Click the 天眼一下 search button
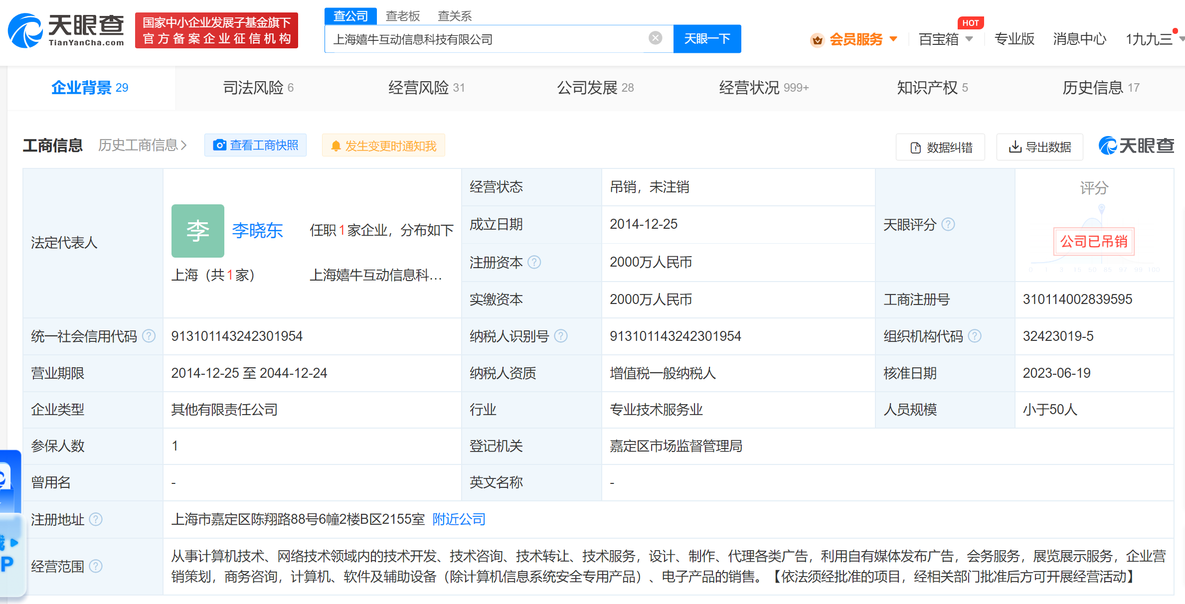Image resolution: width=1185 pixels, height=604 pixels. click(x=707, y=39)
